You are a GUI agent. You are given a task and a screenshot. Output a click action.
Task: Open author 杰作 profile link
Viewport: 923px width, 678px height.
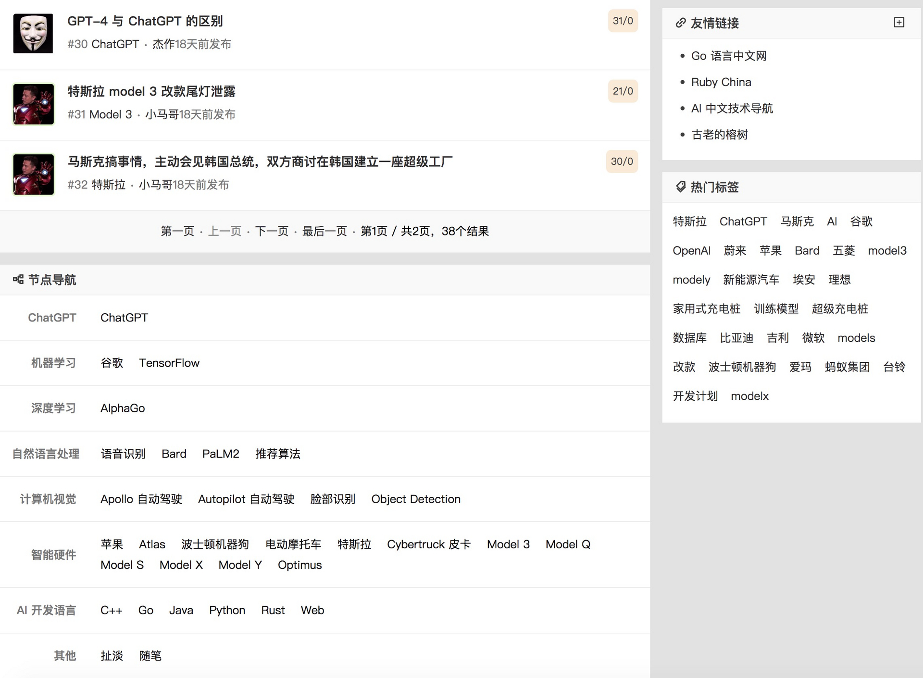coord(163,44)
